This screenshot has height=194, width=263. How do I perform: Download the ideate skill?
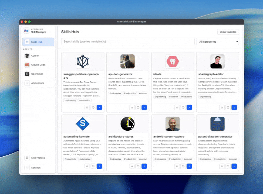189,108
